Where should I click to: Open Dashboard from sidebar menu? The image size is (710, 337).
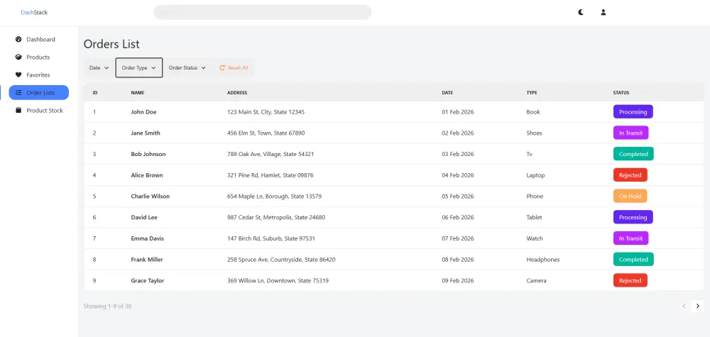pos(39,39)
